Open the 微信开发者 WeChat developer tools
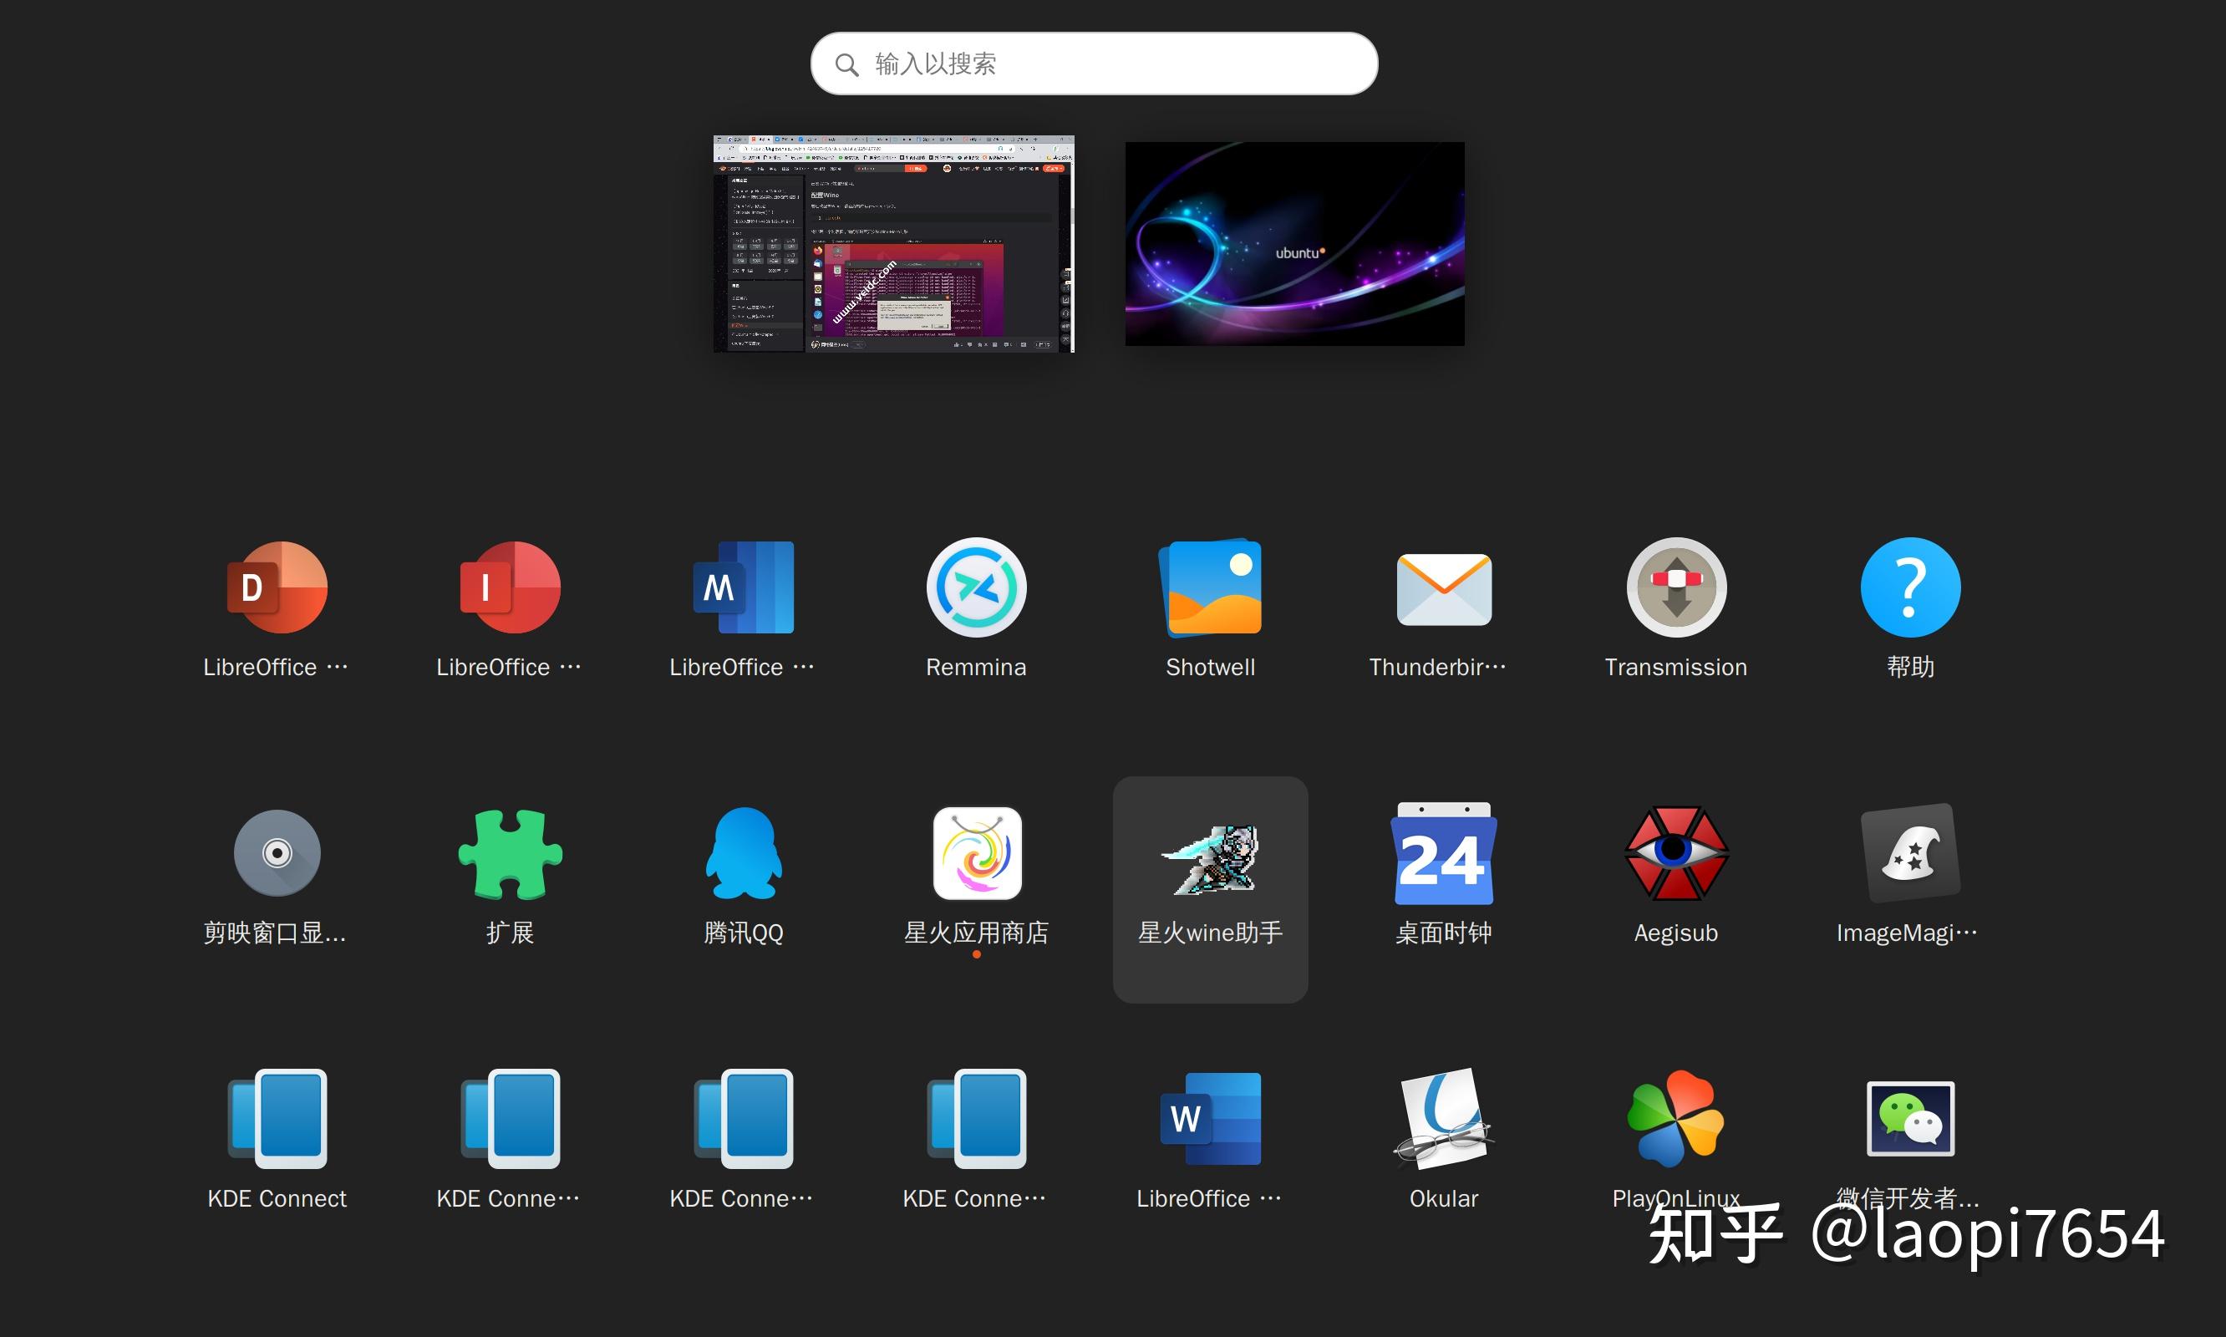This screenshot has width=2226, height=1337. 1910,1119
